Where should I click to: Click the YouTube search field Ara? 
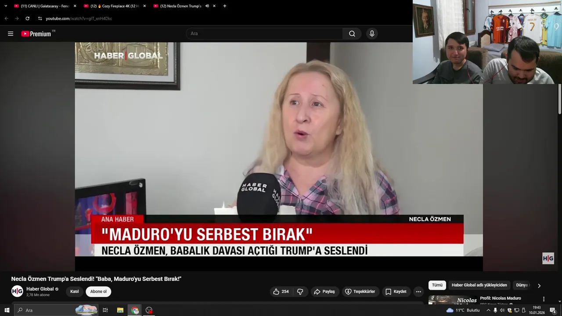(x=264, y=33)
